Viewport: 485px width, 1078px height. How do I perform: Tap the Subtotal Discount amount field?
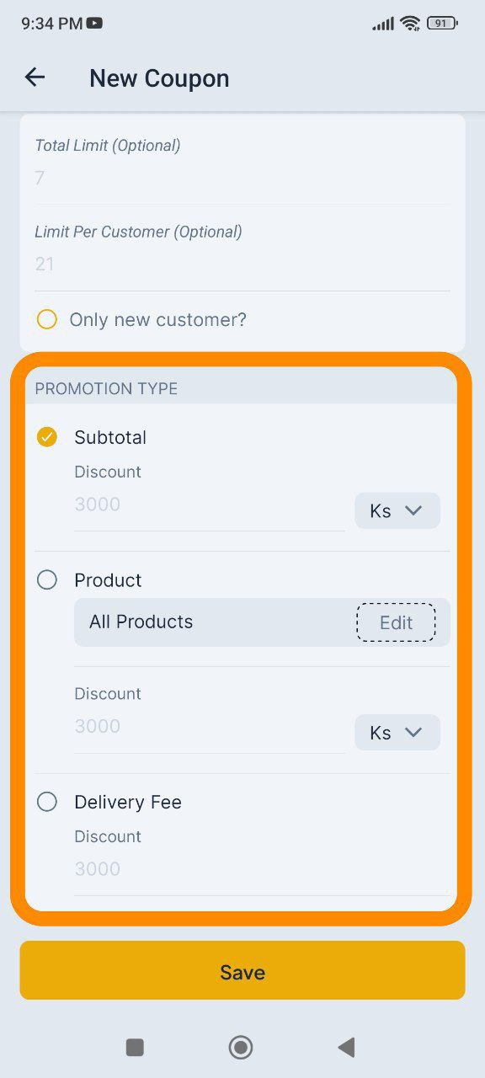point(210,505)
